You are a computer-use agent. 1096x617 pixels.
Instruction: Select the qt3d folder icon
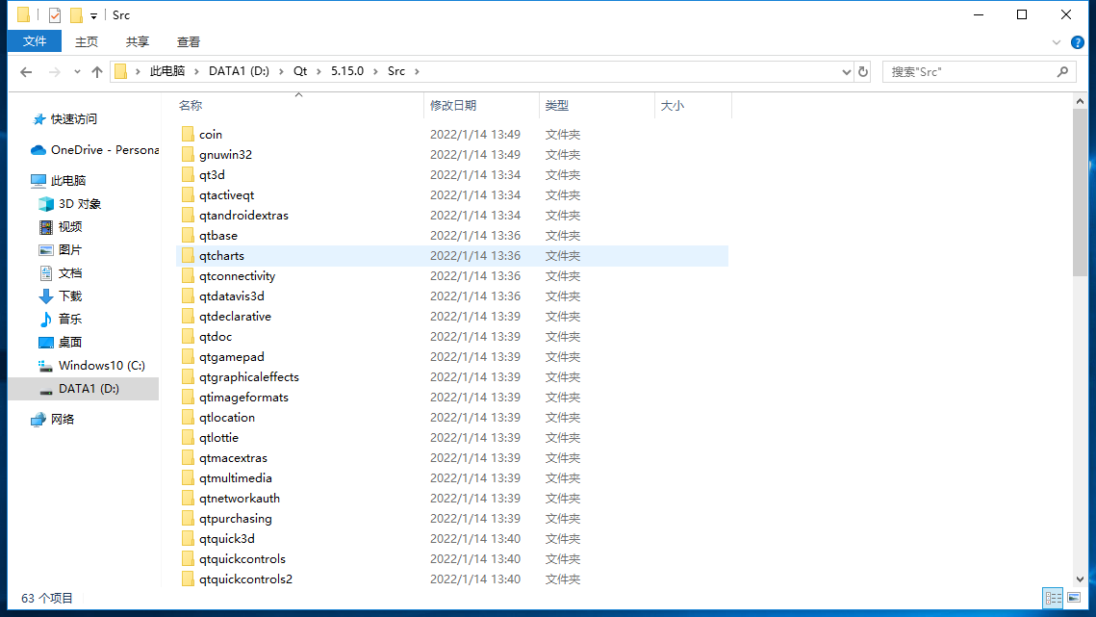coord(188,175)
